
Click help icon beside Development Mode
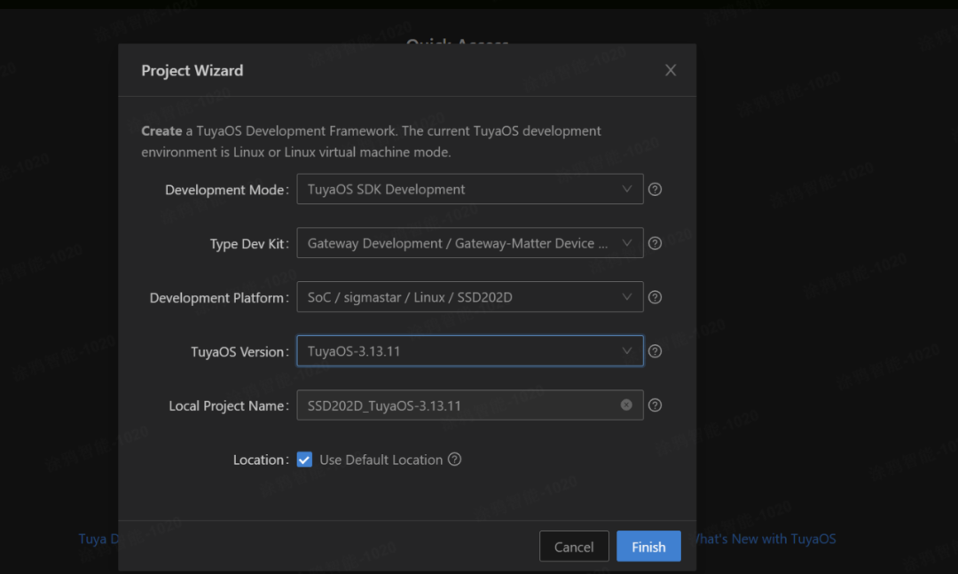point(655,189)
